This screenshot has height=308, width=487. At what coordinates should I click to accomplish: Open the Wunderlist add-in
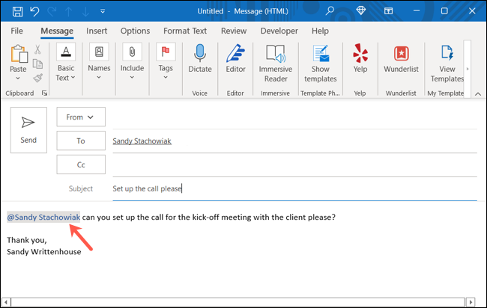coord(401,58)
